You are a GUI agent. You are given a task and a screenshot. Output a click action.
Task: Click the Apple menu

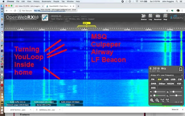[x=3, y=1]
